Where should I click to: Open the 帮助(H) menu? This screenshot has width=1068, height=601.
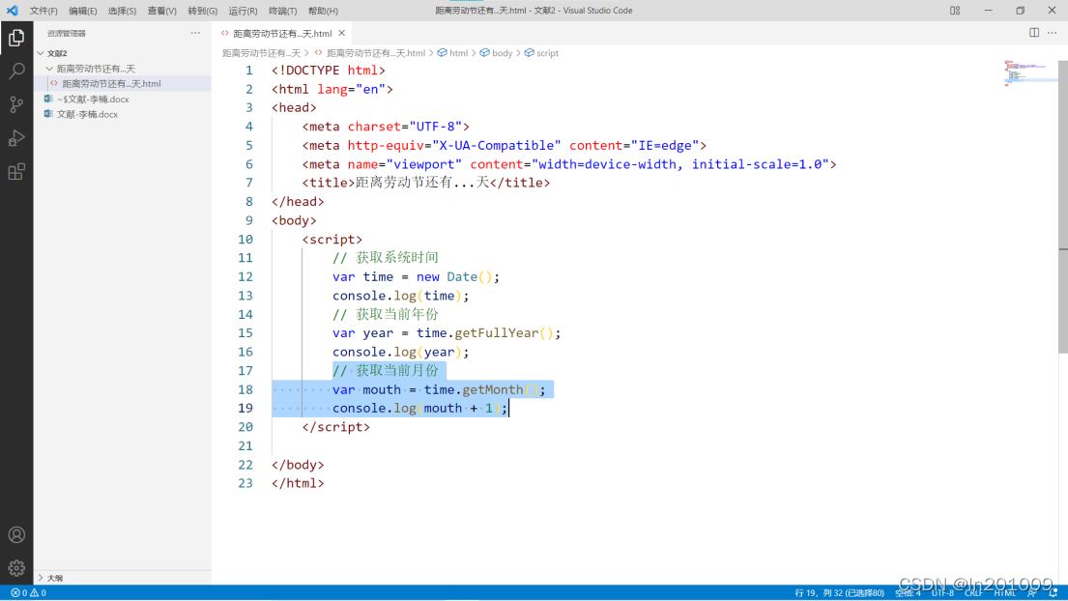[323, 11]
